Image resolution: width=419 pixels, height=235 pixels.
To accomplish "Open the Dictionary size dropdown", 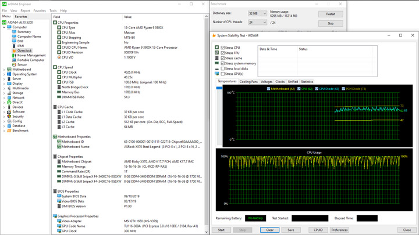I will 257,13.
